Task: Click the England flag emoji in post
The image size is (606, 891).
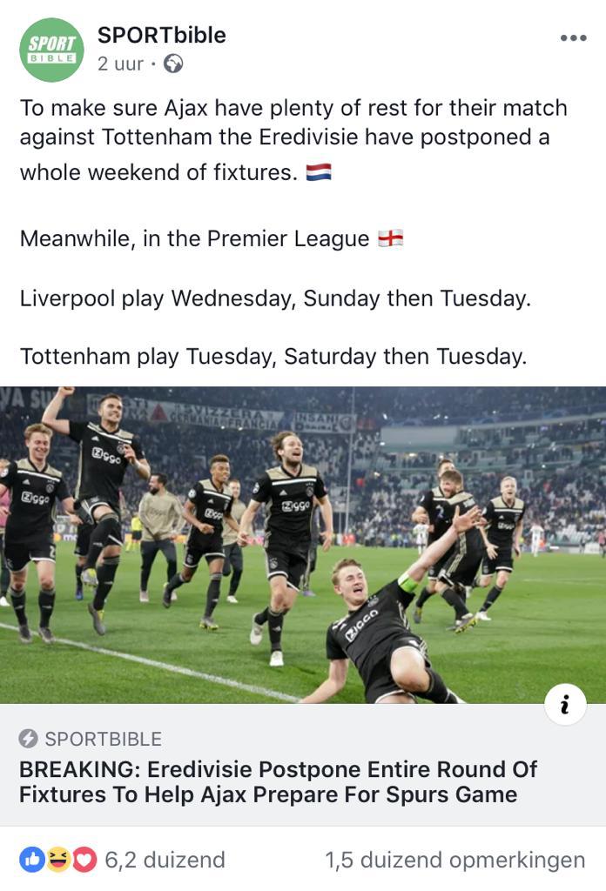Action: [x=391, y=238]
